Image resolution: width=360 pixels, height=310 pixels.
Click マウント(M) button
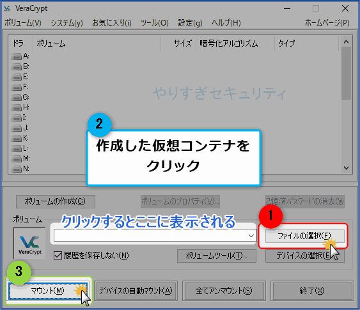click(x=48, y=291)
